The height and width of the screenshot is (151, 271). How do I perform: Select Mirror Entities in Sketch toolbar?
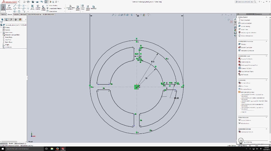(52, 6)
